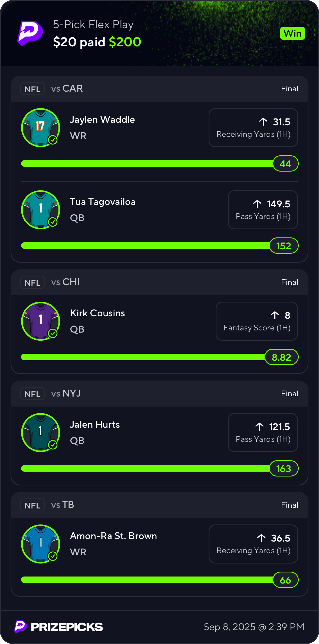The height and width of the screenshot is (644, 319).
Task: Click the up arrow beside 149.5 Pass Yards
Action: tap(257, 204)
